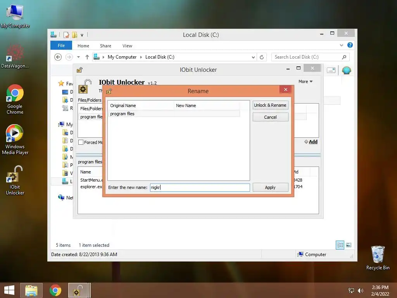397x298 pixels.
Task: Click My Computer in the address breadcrumb
Action: pyautogui.click(x=122, y=57)
